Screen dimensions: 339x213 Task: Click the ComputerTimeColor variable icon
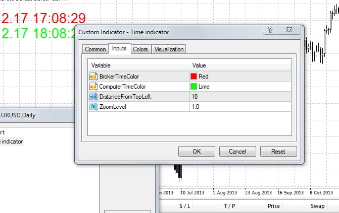pyautogui.click(x=93, y=87)
